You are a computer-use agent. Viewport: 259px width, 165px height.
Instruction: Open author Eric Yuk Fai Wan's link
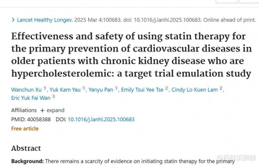[31, 98]
